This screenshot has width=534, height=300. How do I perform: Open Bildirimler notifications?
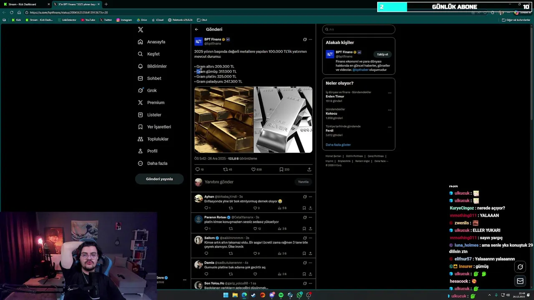point(152,66)
